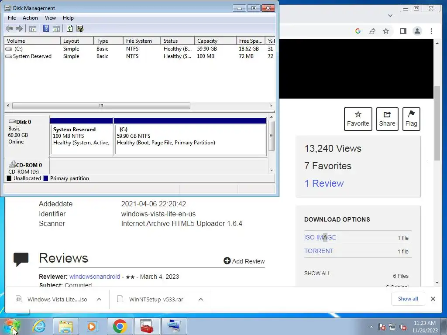This screenshot has width=447, height=335.
Task: Click the Chrome tab search chevron
Action: click(x=390, y=16)
